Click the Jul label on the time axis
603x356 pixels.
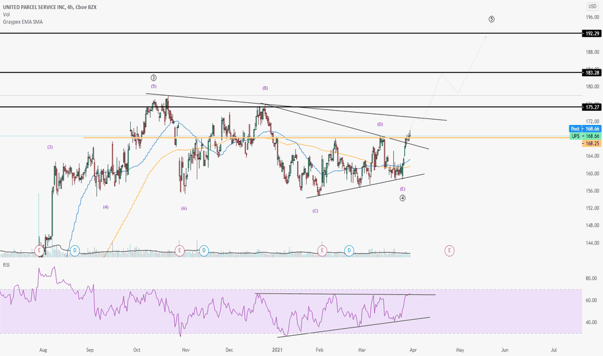pos(554,350)
